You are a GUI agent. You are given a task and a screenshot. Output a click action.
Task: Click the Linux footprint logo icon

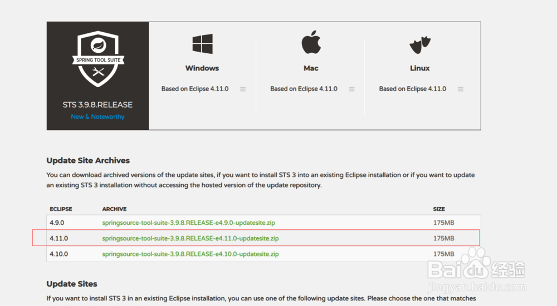point(419,44)
